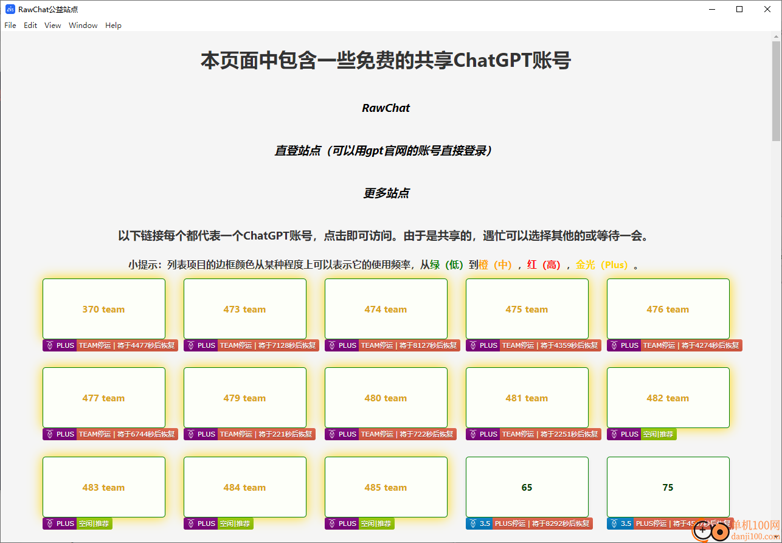Screen dimensions: 782x543
Task: Click the 3.5 logo icon under card 65
Action: (x=473, y=524)
